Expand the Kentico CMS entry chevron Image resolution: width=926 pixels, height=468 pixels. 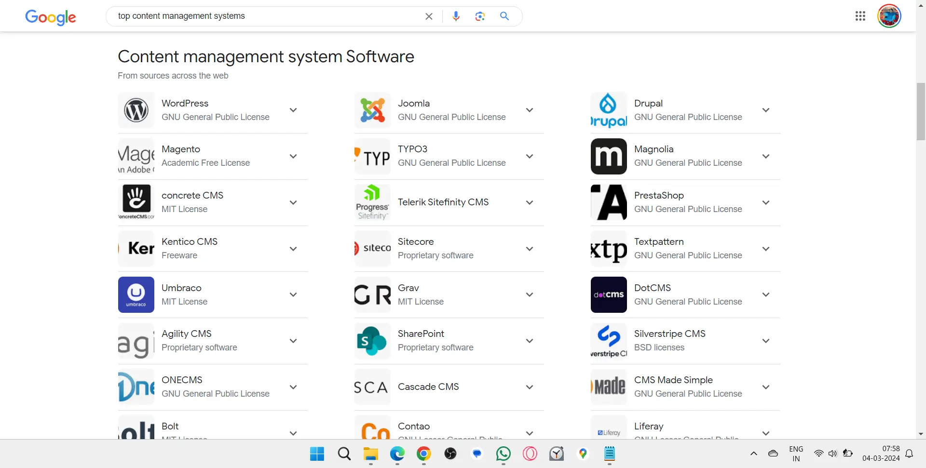point(293,249)
